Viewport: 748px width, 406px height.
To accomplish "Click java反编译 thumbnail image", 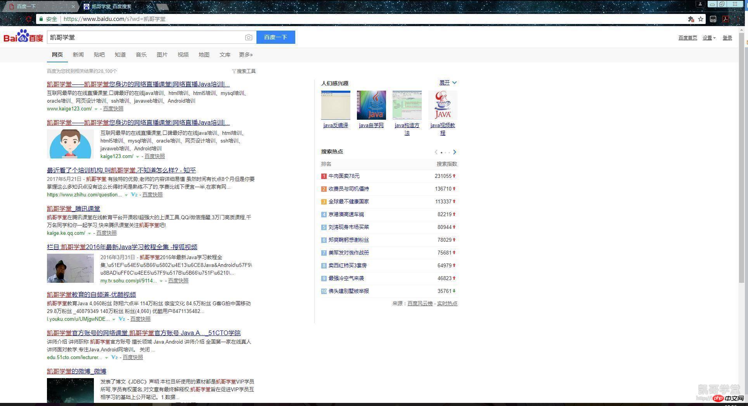I will pos(336,105).
